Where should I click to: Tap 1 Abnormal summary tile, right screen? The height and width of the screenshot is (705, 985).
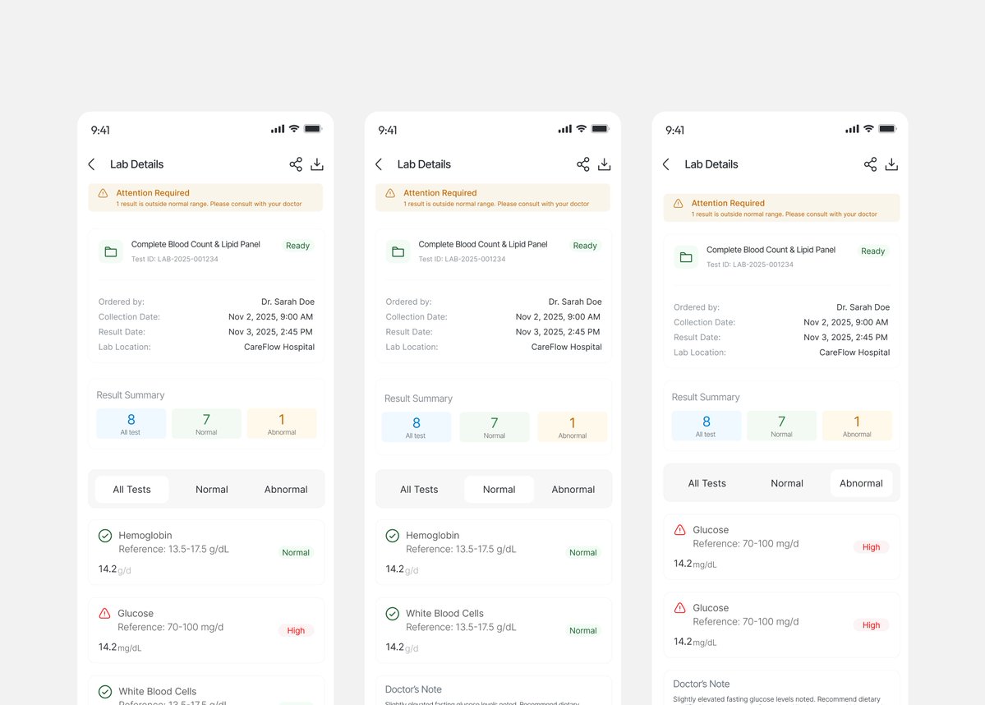[857, 426]
